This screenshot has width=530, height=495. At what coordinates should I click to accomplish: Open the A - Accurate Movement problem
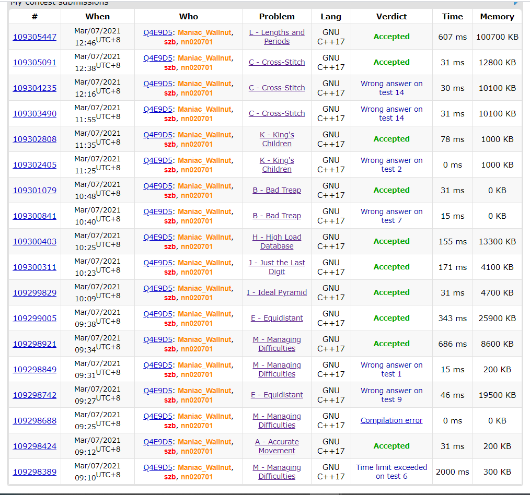tap(276, 446)
